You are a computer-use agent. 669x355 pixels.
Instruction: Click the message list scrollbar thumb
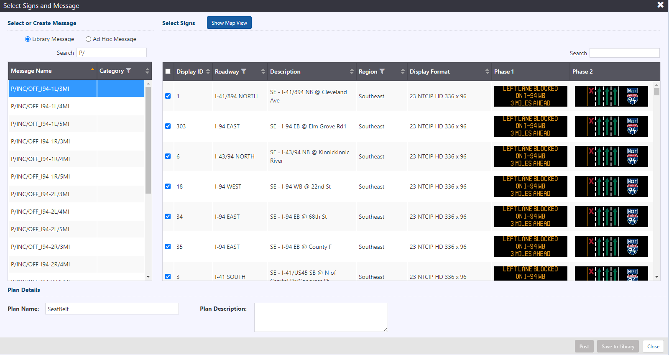coord(148,140)
